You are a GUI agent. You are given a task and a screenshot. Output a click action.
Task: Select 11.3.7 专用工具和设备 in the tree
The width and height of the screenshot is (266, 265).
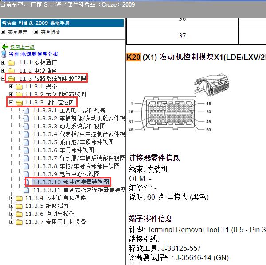(x=55, y=222)
